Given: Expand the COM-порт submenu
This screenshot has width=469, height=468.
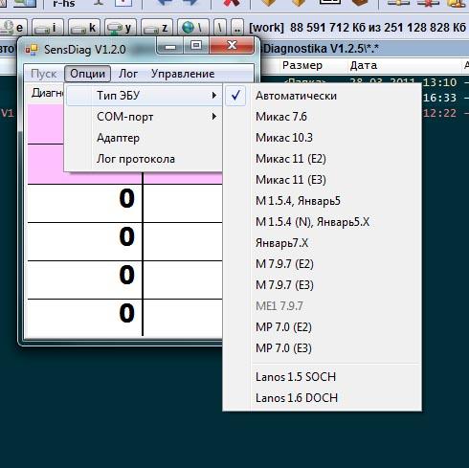Looking at the screenshot, I should click(x=144, y=117).
